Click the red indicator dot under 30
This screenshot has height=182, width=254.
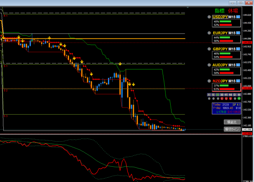click(223, 99)
